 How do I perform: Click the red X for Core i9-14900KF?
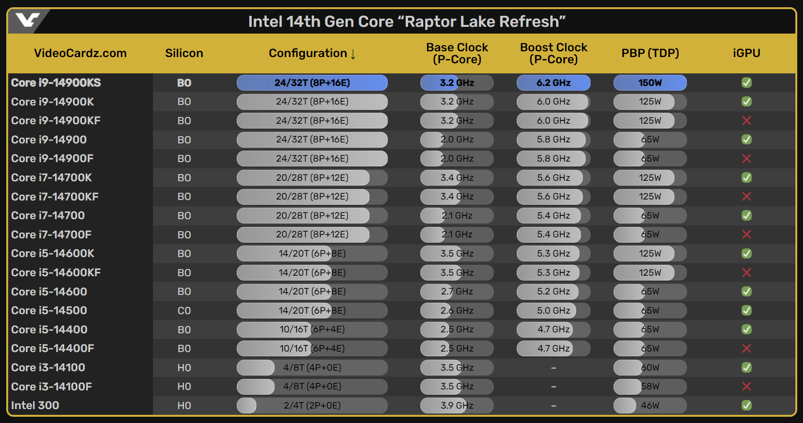pos(746,120)
